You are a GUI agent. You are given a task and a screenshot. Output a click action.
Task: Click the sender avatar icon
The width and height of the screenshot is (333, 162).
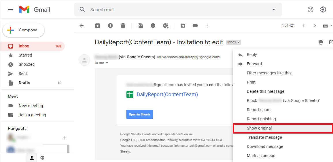tap(84, 60)
